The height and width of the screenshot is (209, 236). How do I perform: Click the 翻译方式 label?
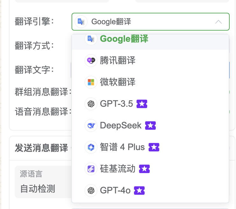[x=34, y=46]
